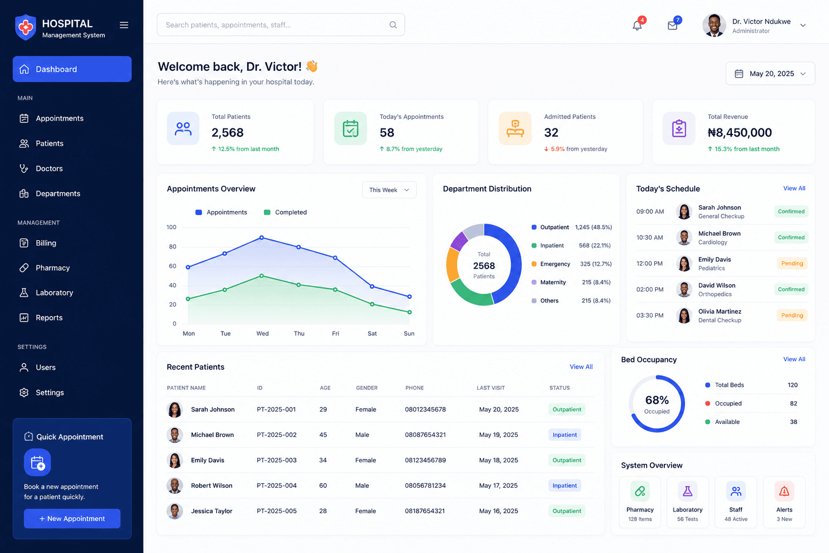Click the hospital logo shield icon
The image size is (829, 553).
[x=25, y=27]
